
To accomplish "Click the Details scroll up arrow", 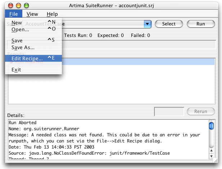I will point(211,150).
